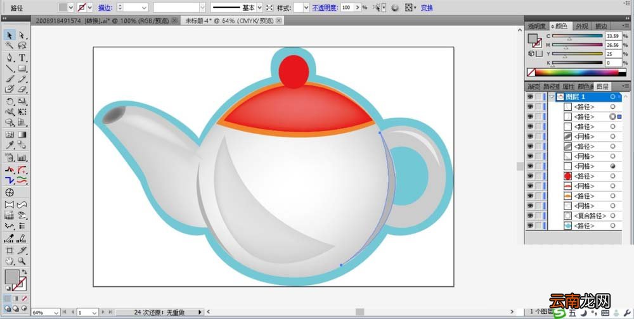Click the 不透明度 link
Image resolution: width=634 pixels, height=319 pixels.
[325, 7]
